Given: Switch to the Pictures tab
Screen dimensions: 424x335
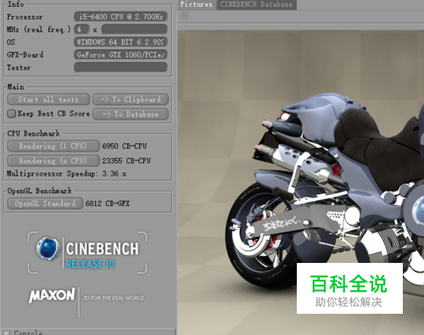Looking at the screenshot, I should [x=196, y=4].
